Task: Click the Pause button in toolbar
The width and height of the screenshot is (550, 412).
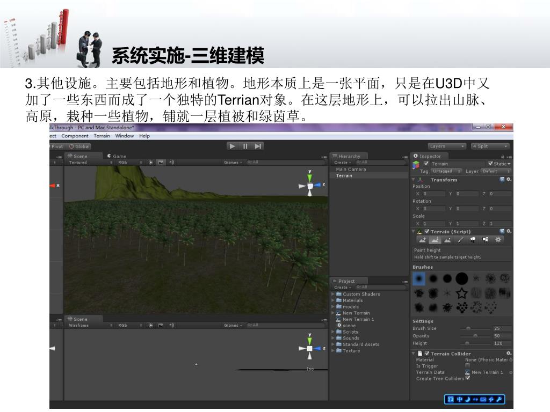Action: (245, 146)
